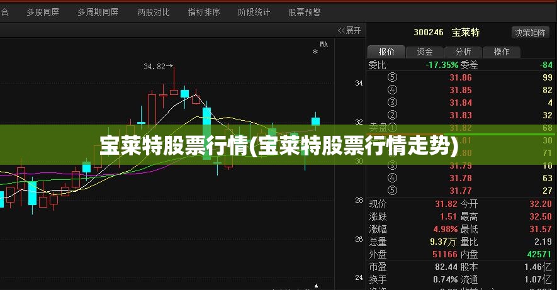
Task: Click the 市盈 value 82.44
Action: 446,267
